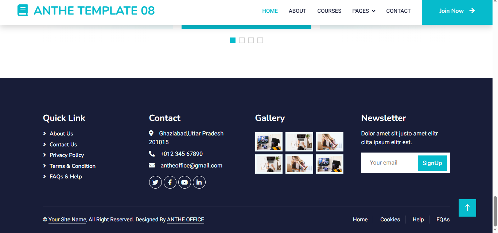The image size is (498, 233).
Task: Click the LinkedIn icon
Action: tap(199, 182)
